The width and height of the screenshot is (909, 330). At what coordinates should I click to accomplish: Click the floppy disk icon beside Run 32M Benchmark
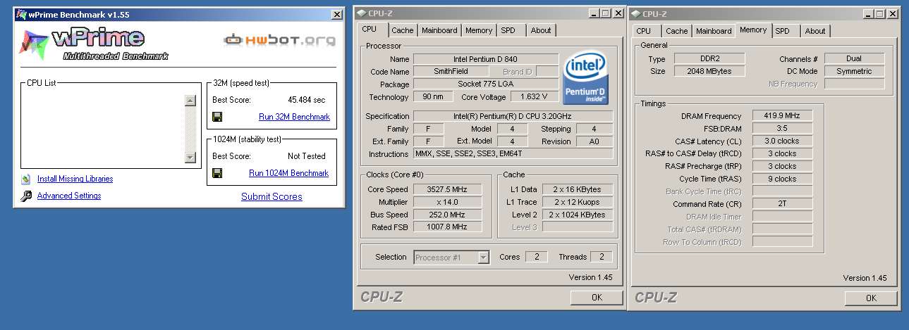217,117
